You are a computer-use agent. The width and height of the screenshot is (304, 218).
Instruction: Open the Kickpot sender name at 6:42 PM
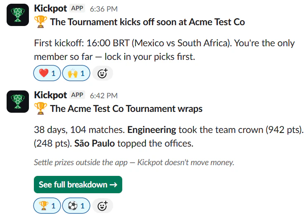click(x=50, y=95)
